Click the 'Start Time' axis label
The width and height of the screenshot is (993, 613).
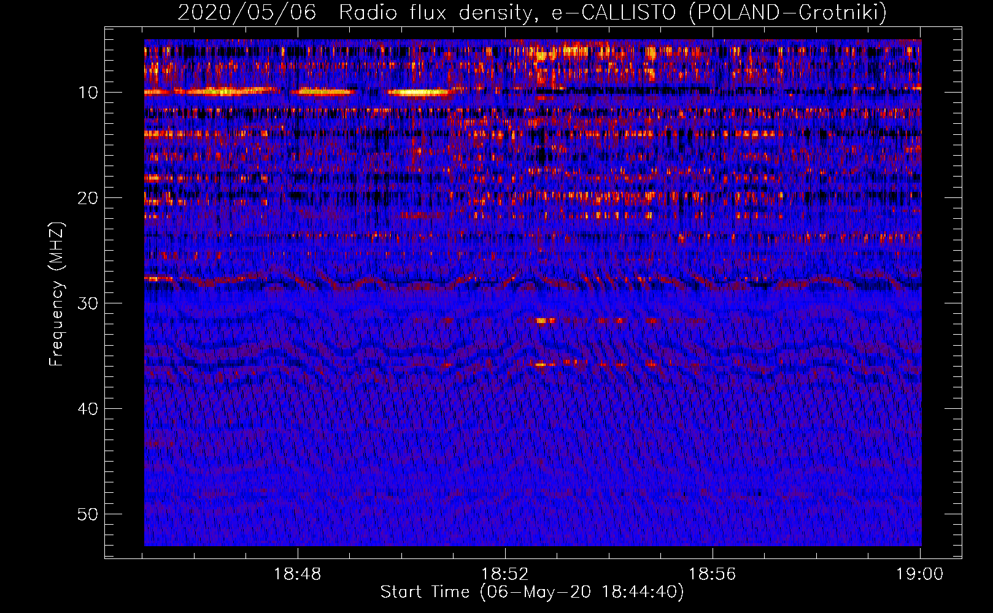click(531, 592)
